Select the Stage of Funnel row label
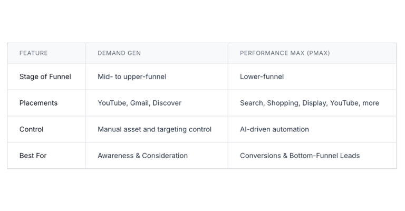Screen dimensions: 405x211 (x=45, y=76)
